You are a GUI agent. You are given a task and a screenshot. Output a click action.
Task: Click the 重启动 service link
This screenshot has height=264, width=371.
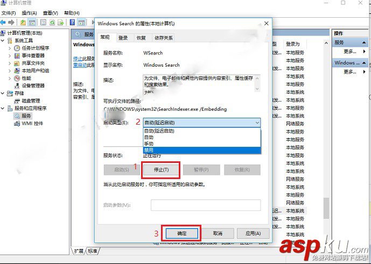(80, 65)
